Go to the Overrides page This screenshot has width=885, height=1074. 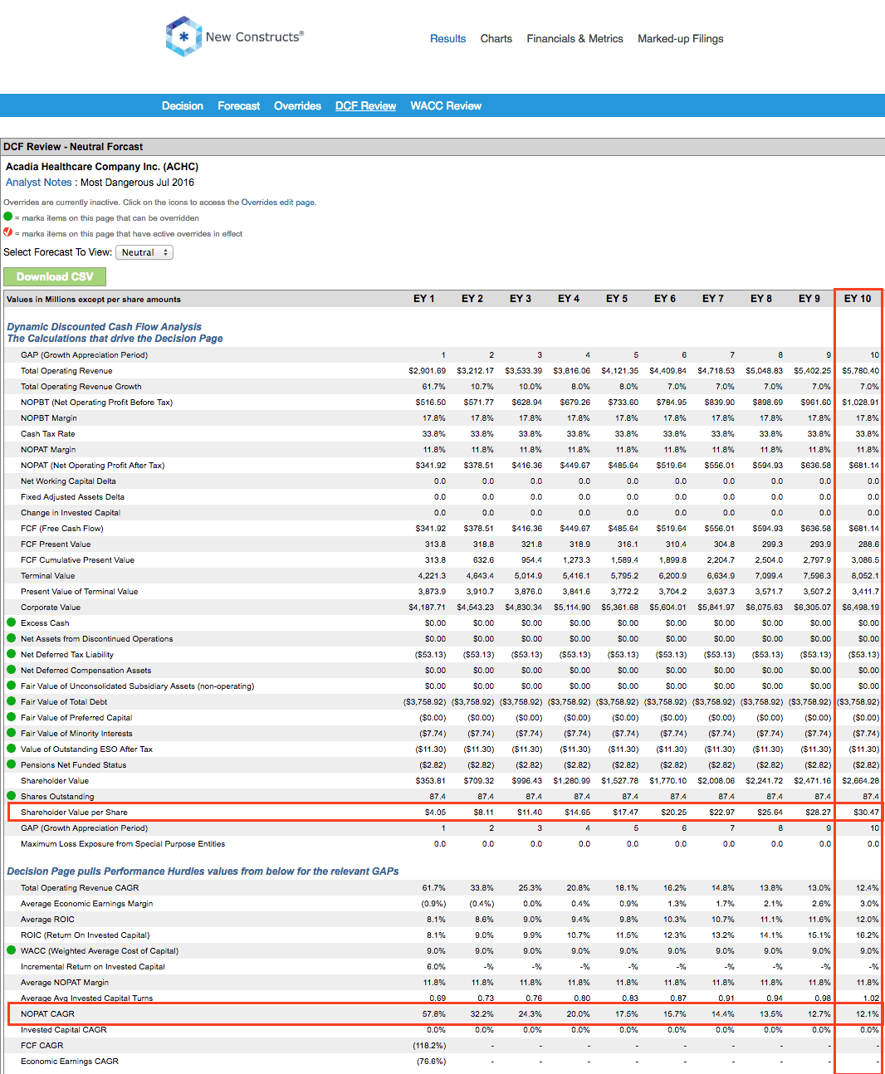point(297,105)
